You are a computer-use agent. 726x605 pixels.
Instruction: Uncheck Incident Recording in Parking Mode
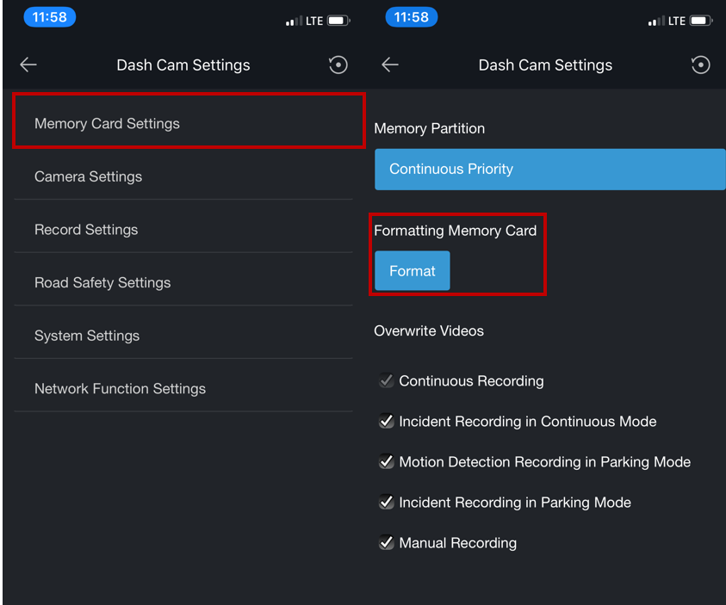(386, 503)
